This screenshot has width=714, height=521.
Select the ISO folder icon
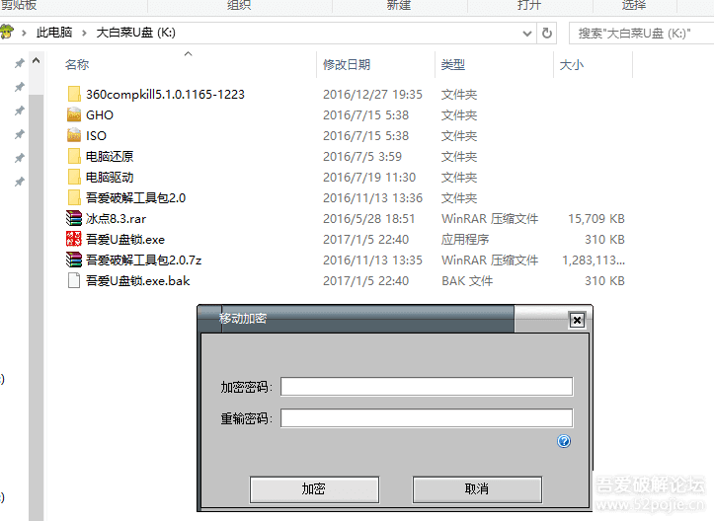point(74,135)
